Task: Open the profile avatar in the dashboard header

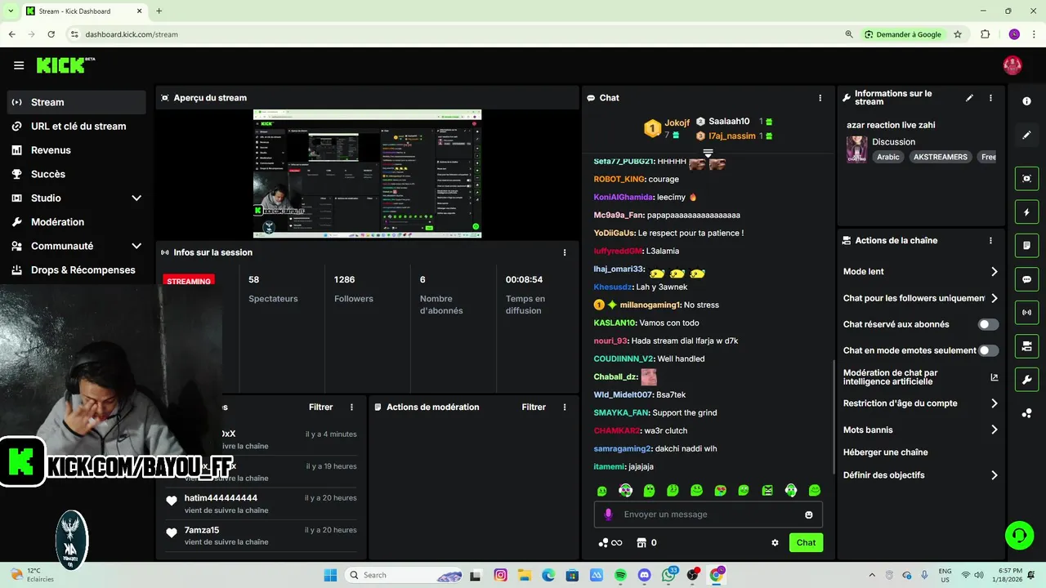Action: [x=1012, y=65]
